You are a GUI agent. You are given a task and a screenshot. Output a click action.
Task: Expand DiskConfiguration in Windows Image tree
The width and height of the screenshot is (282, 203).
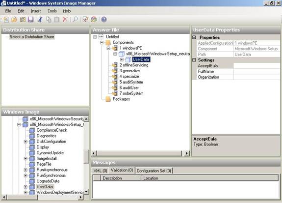(26, 142)
